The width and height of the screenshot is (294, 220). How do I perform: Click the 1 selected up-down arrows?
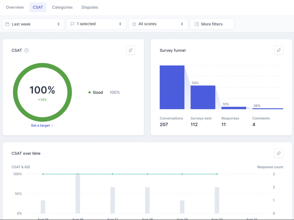120,24
